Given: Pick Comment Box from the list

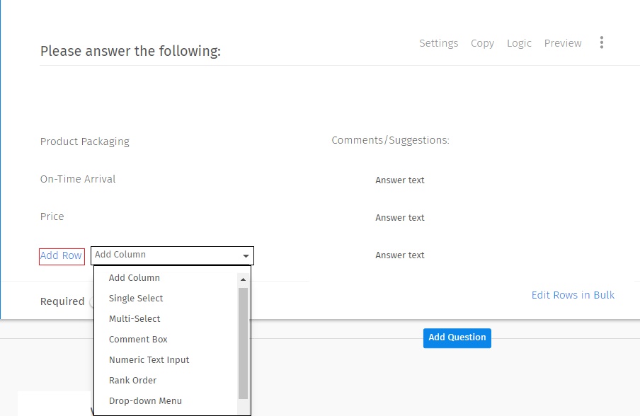Looking at the screenshot, I should 138,340.
